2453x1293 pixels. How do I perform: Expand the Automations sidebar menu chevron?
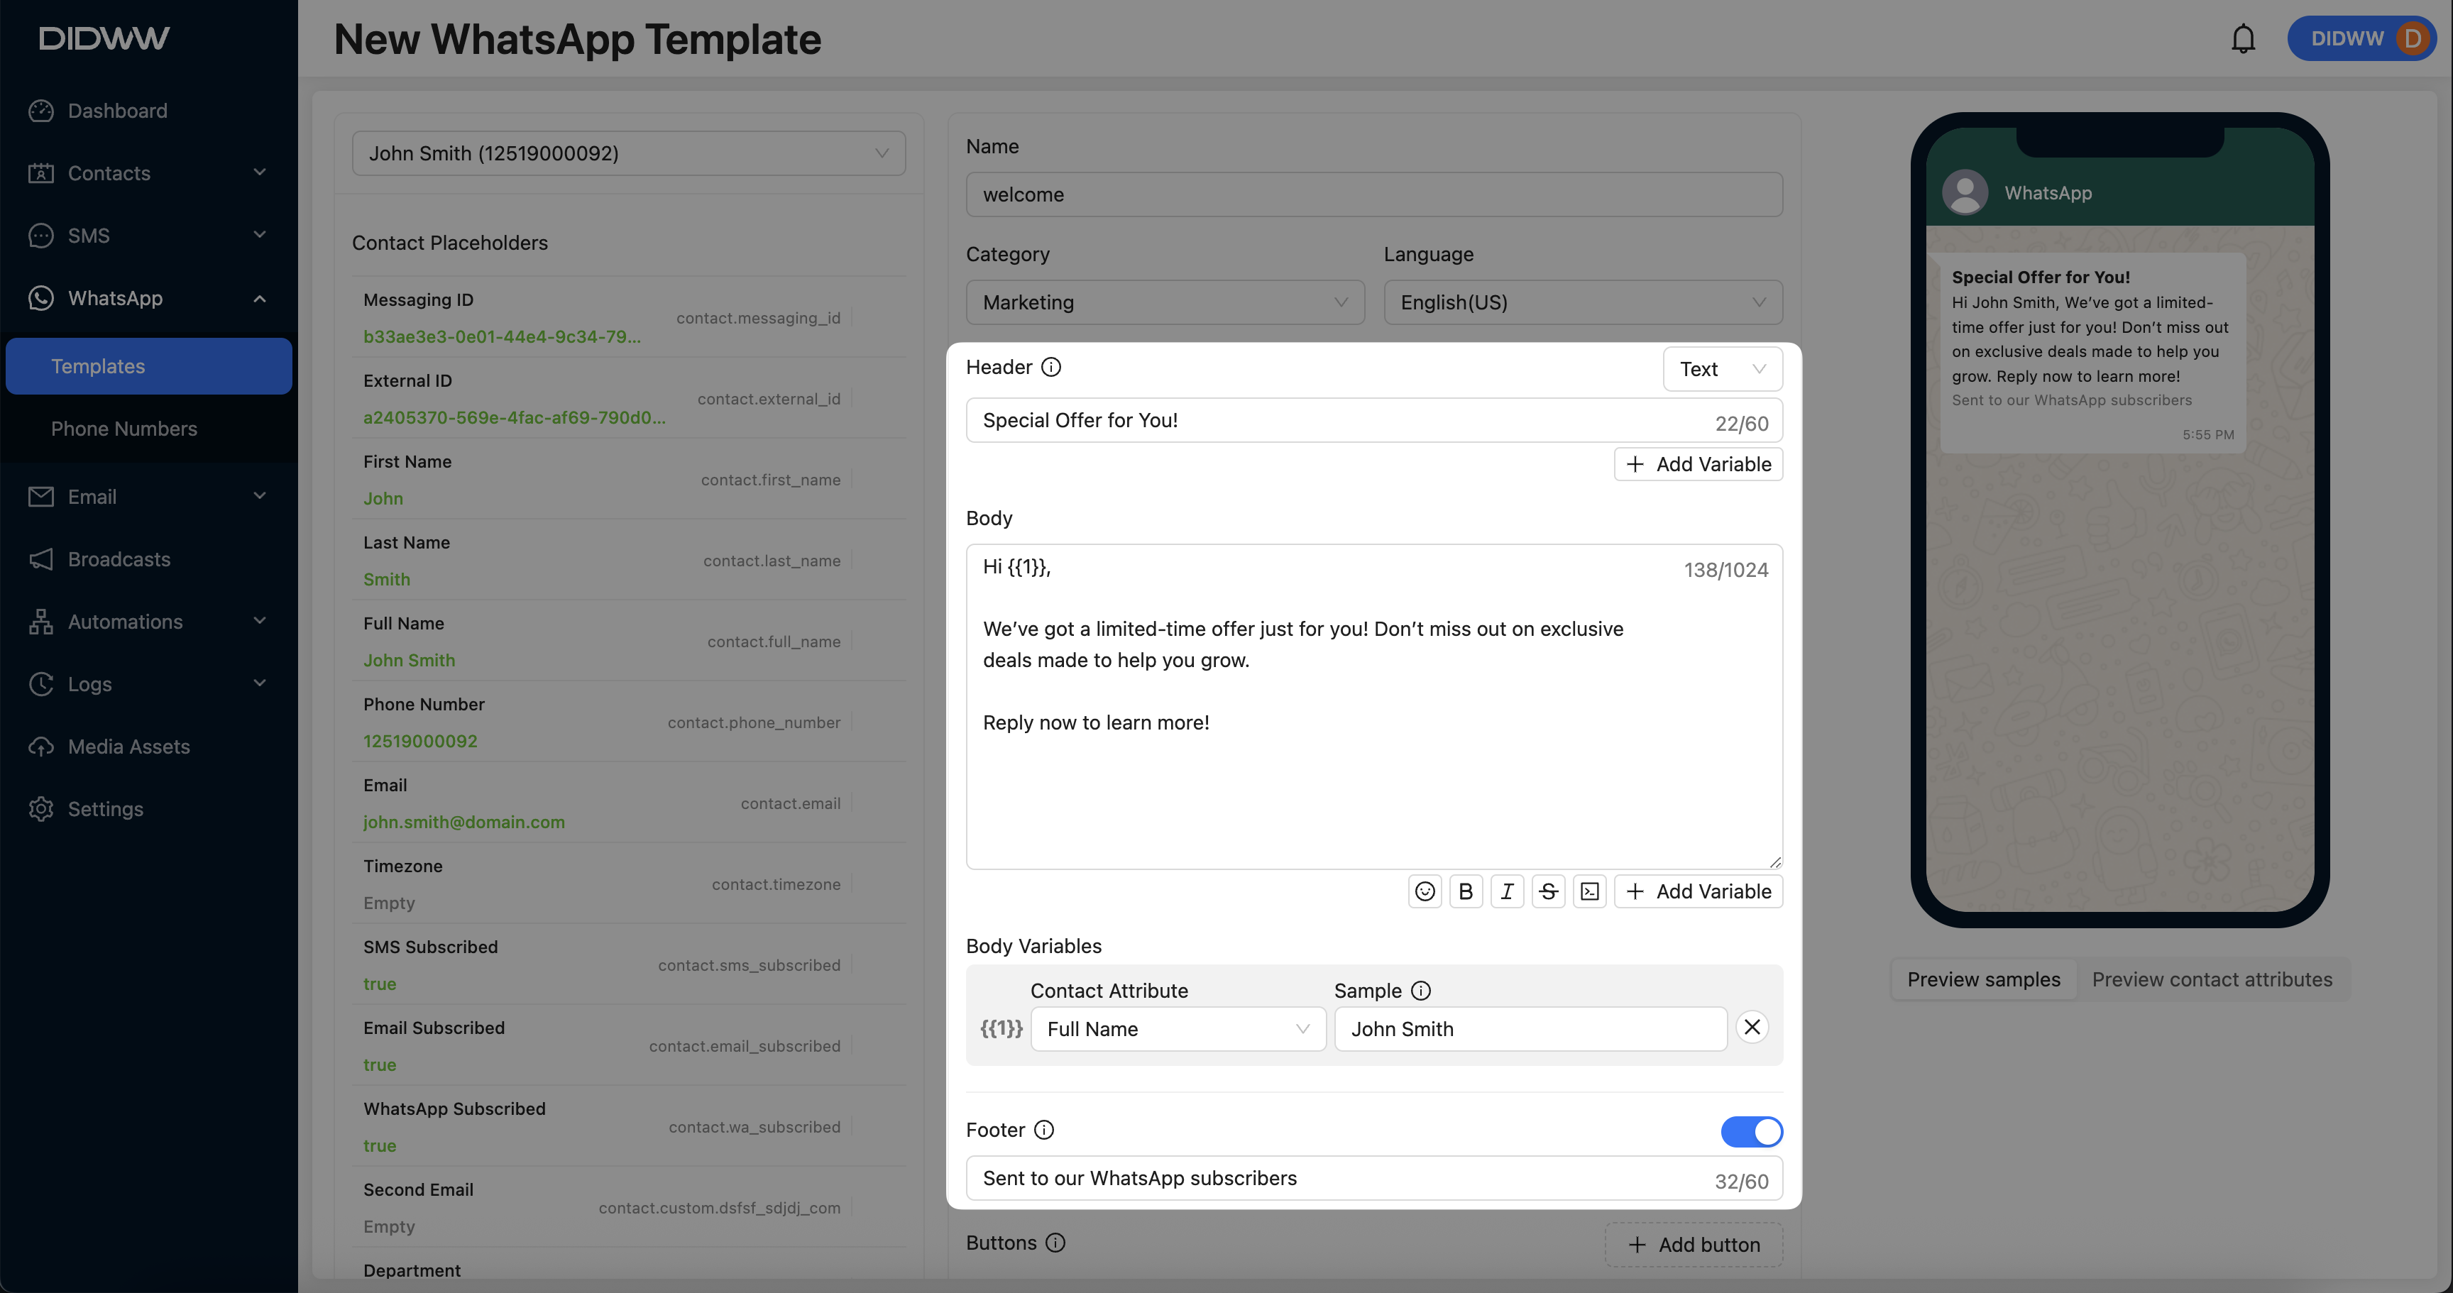[x=259, y=621]
